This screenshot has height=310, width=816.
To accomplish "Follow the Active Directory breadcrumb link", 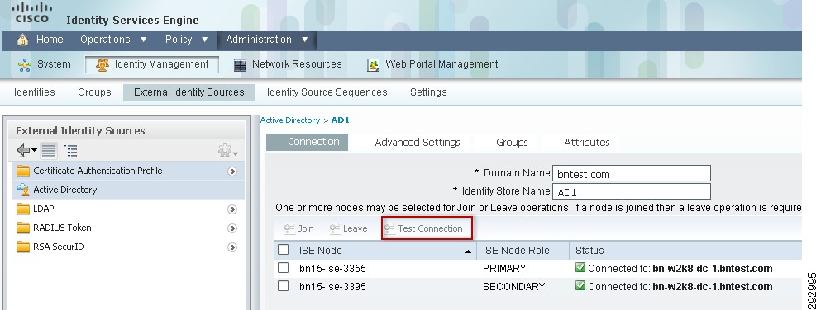I will click(290, 120).
